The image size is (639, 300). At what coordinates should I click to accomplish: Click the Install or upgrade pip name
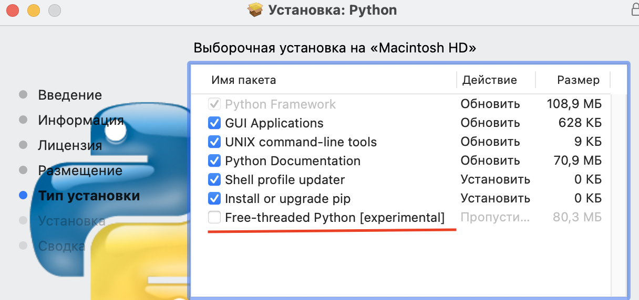click(x=287, y=199)
